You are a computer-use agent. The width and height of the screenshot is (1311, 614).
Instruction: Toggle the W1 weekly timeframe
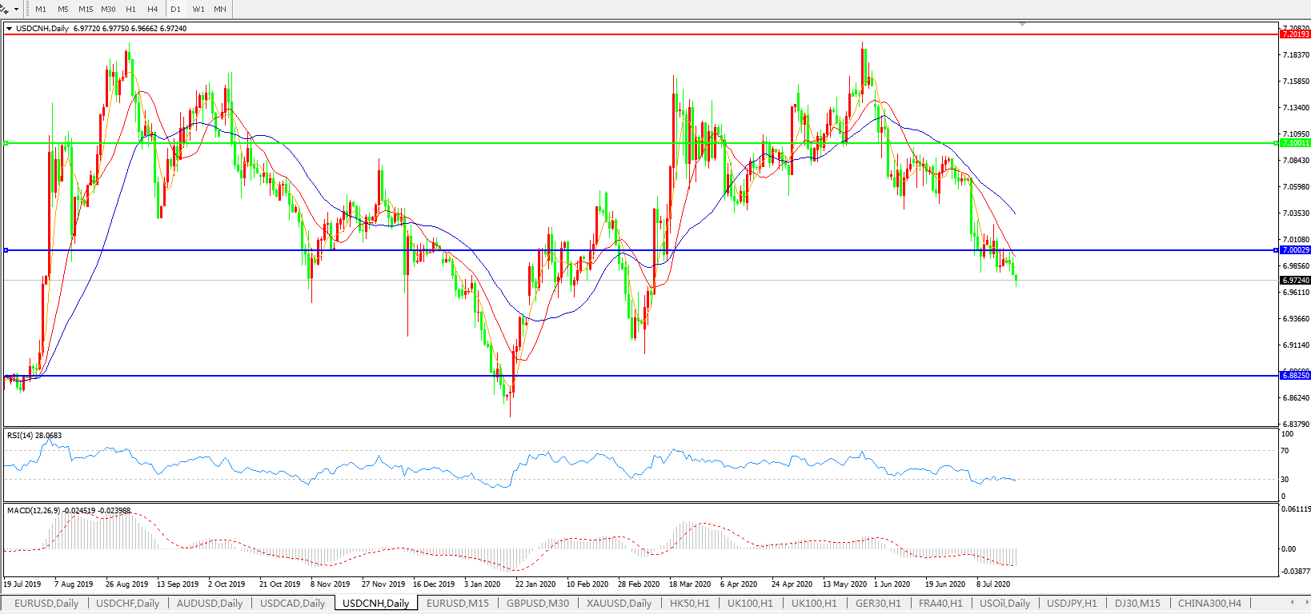tap(198, 10)
